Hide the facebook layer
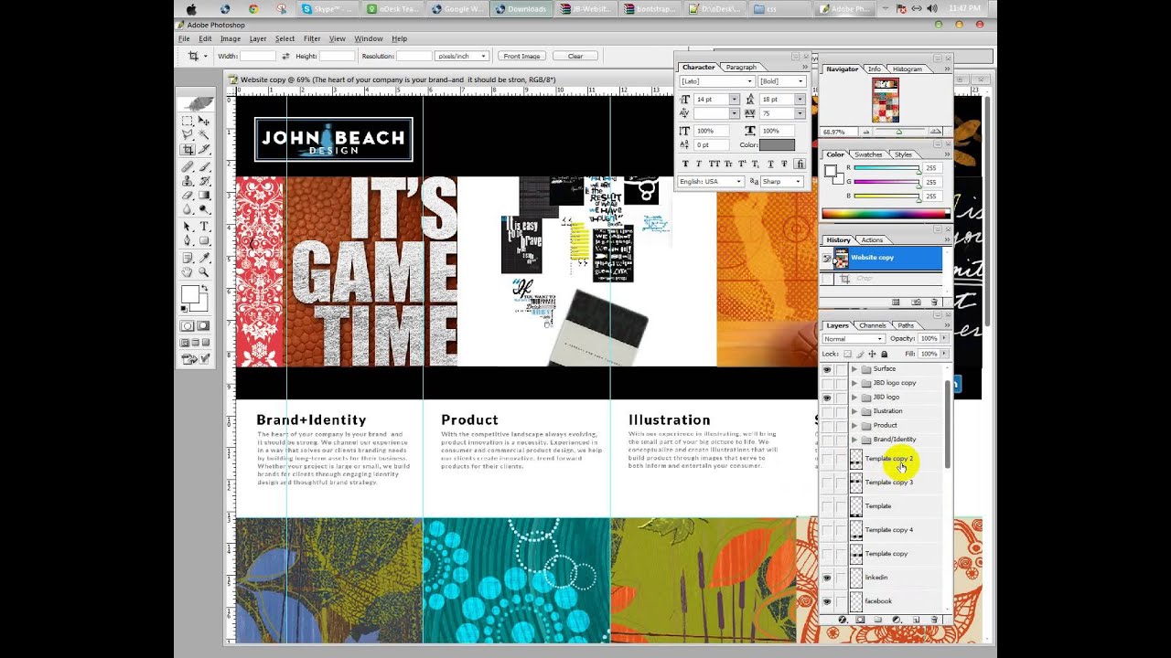The image size is (1171, 658). pos(827,601)
